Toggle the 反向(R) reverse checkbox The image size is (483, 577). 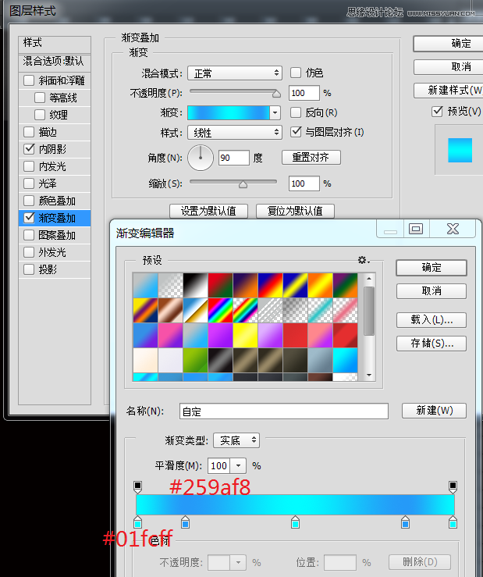[296, 112]
